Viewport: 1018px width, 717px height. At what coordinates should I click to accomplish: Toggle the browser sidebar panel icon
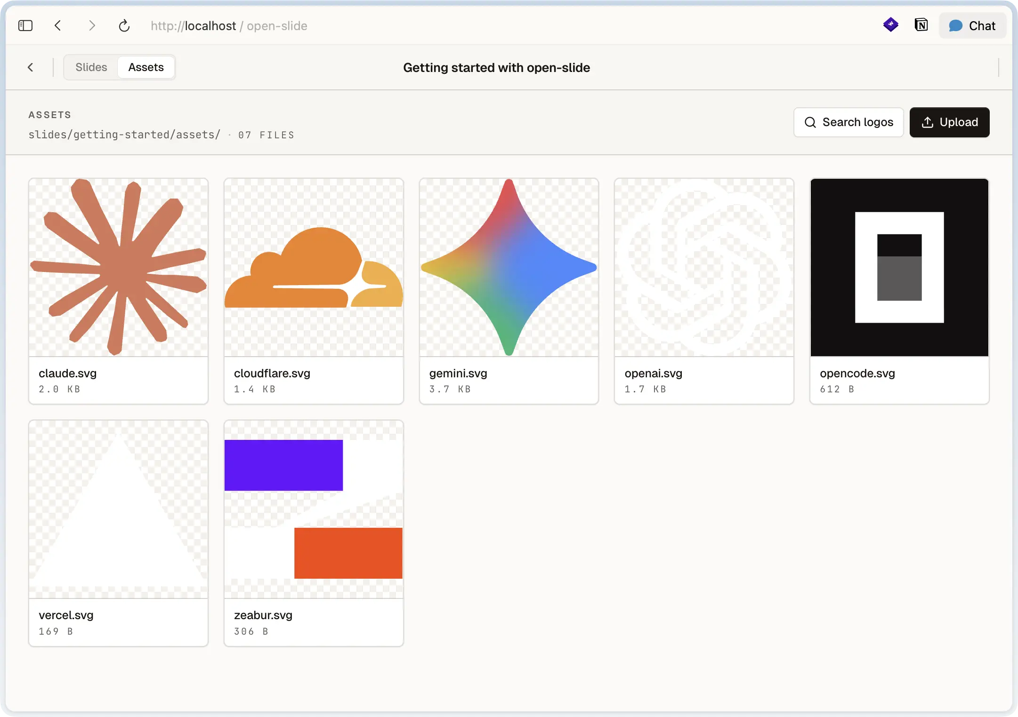tap(25, 26)
